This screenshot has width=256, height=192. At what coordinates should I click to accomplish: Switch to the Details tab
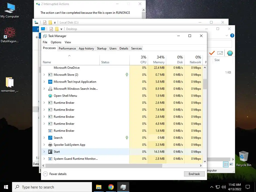(124, 48)
